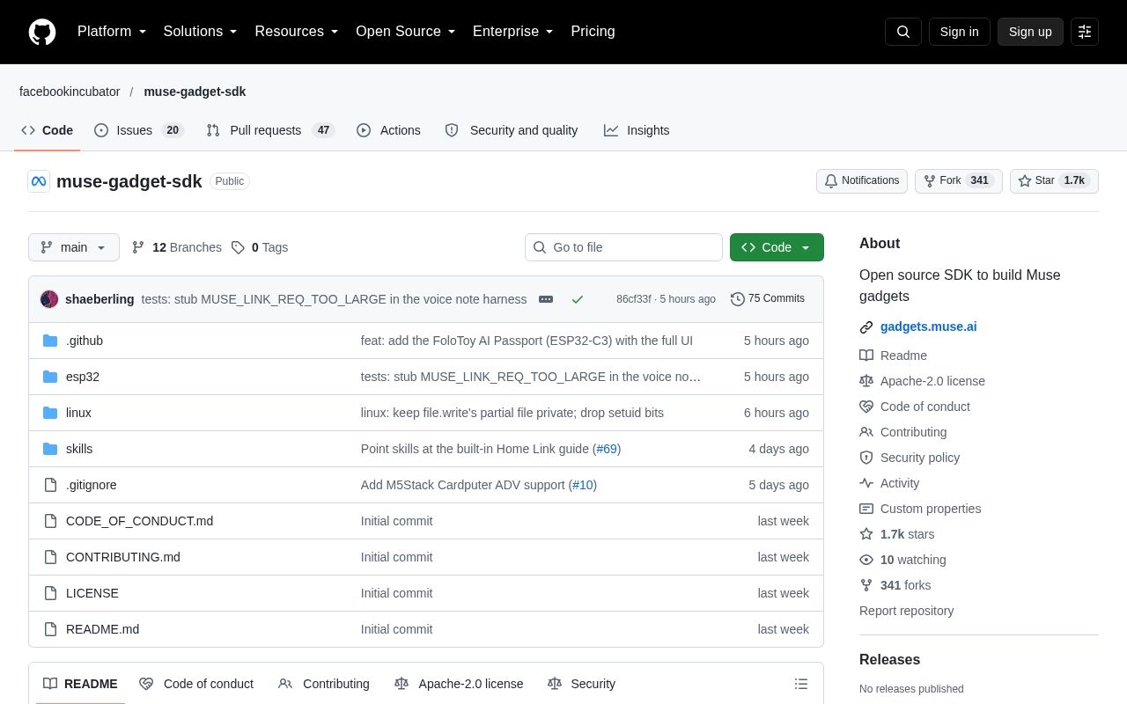The height and width of the screenshot is (704, 1127).
Task: Expand the Open Source menu
Action: [x=406, y=32]
